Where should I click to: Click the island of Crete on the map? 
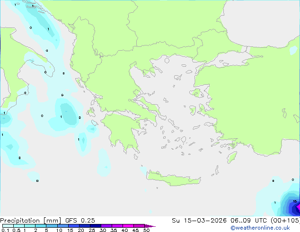173,178
